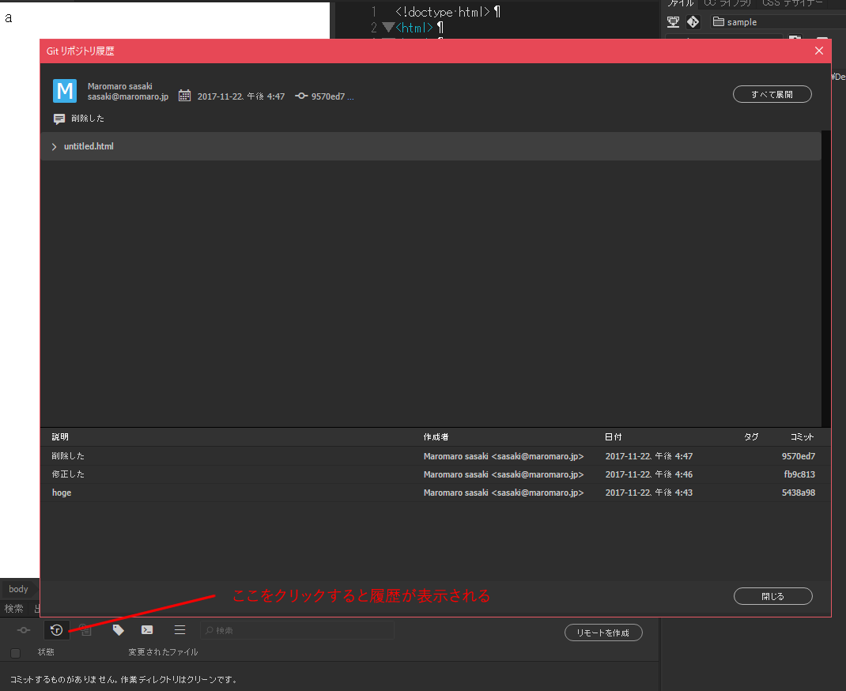Select the 修正した commit row
The width and height of the screenshot is (846, 691).
(436, 474)
